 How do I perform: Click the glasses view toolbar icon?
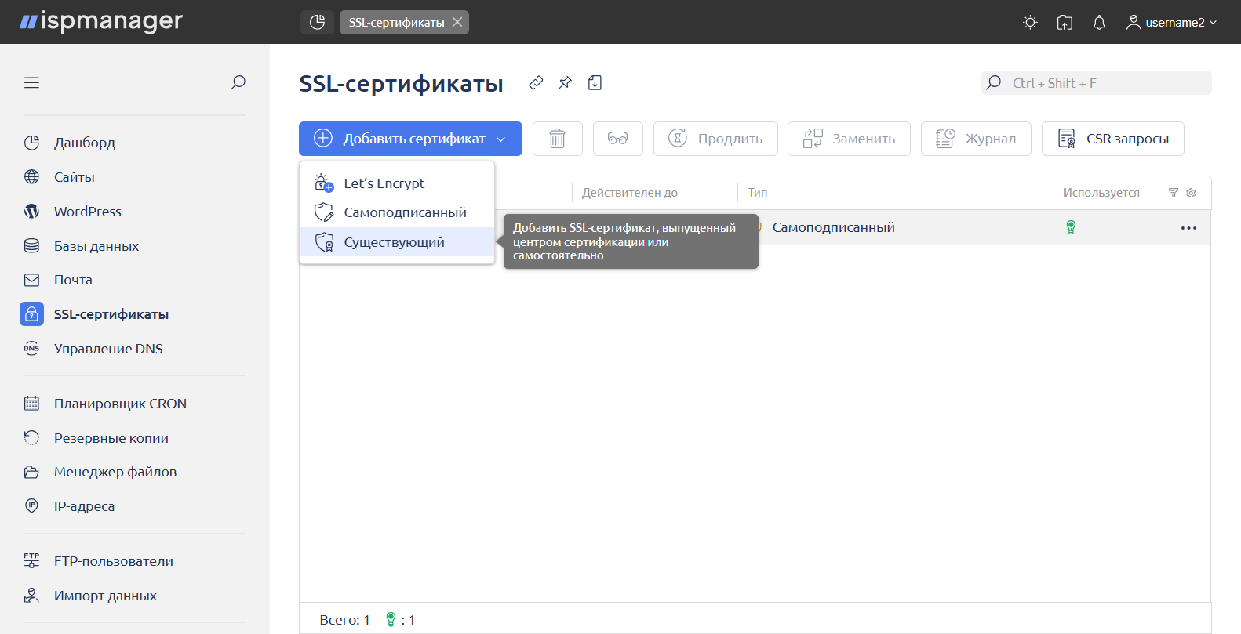(617, 139)
